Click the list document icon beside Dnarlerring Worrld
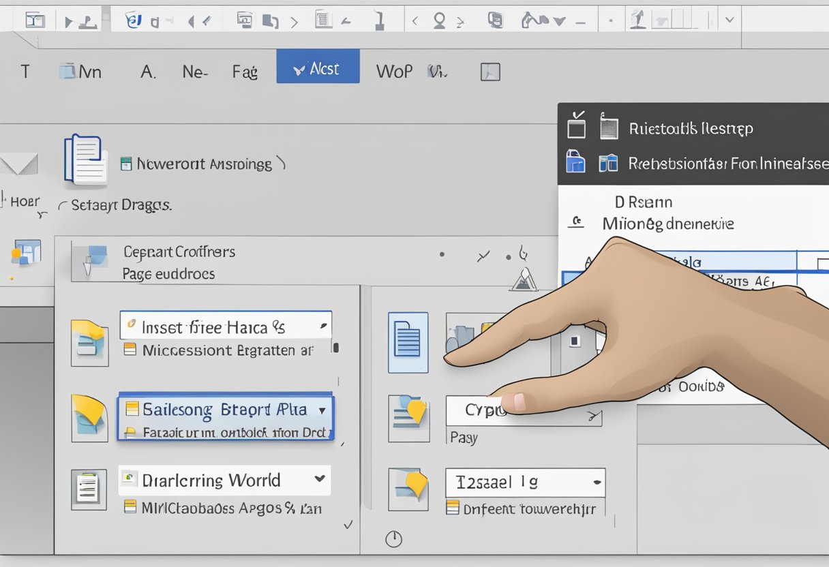829x567 pixels. (x=89, y=491)
